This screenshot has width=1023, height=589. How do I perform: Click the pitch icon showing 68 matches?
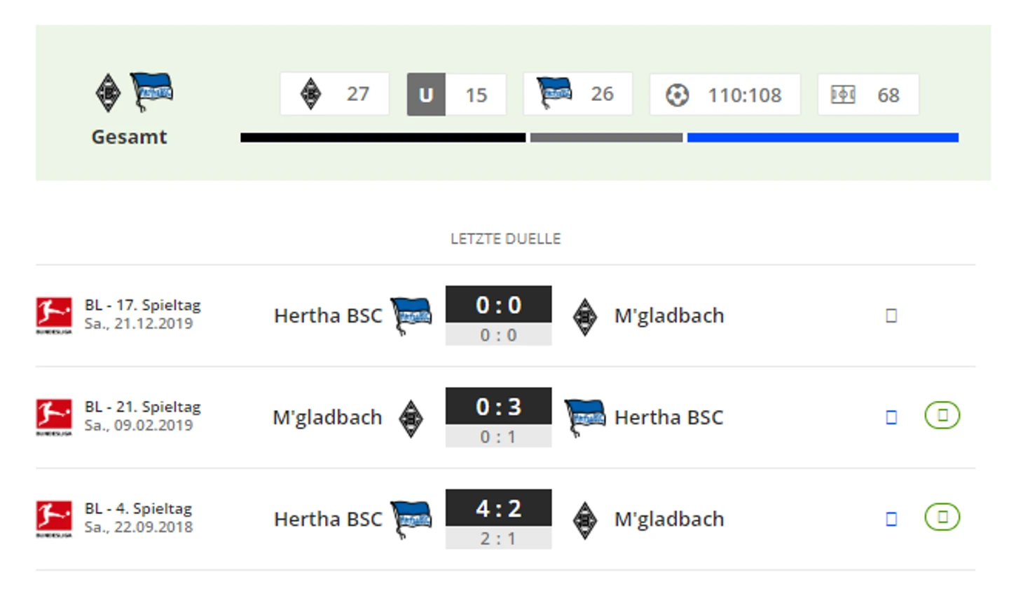point(843,95)
